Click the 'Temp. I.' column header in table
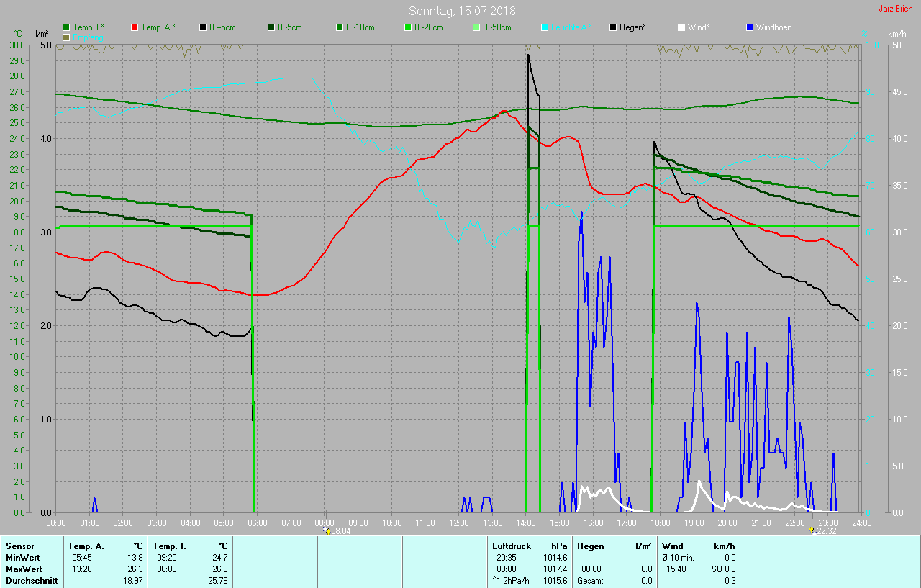Screen dimensions: 921x588 click(x=170, y=546)
